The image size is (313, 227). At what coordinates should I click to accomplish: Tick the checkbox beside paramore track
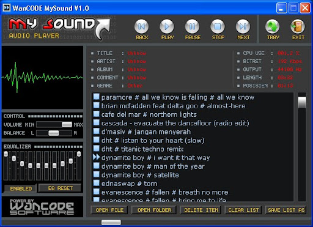[96, 97]
